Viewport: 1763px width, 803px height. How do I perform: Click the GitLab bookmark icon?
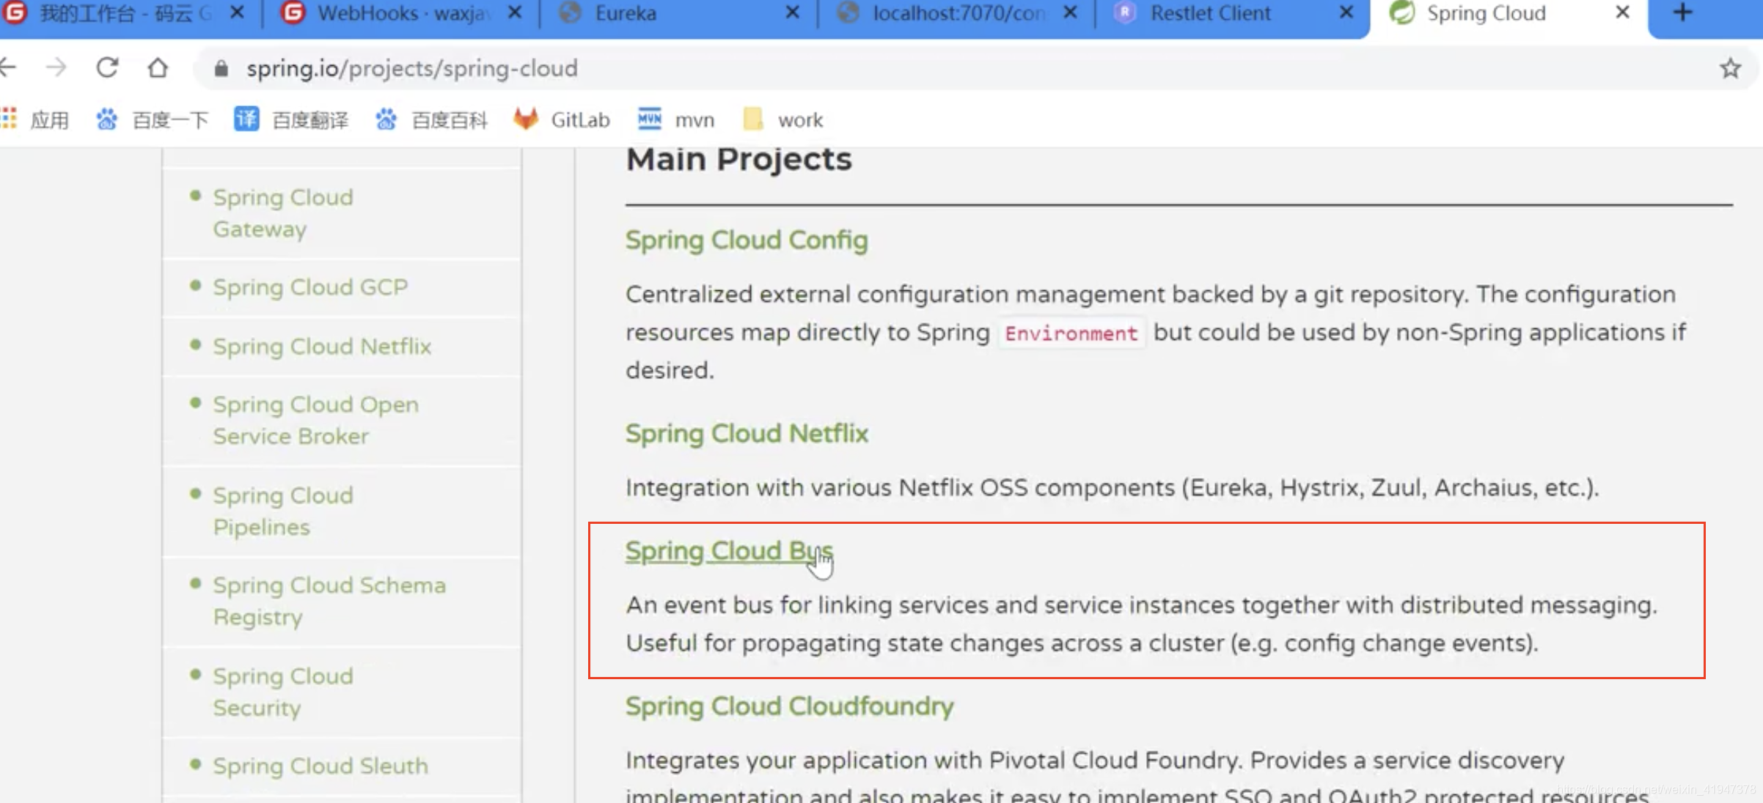[525, 119]
